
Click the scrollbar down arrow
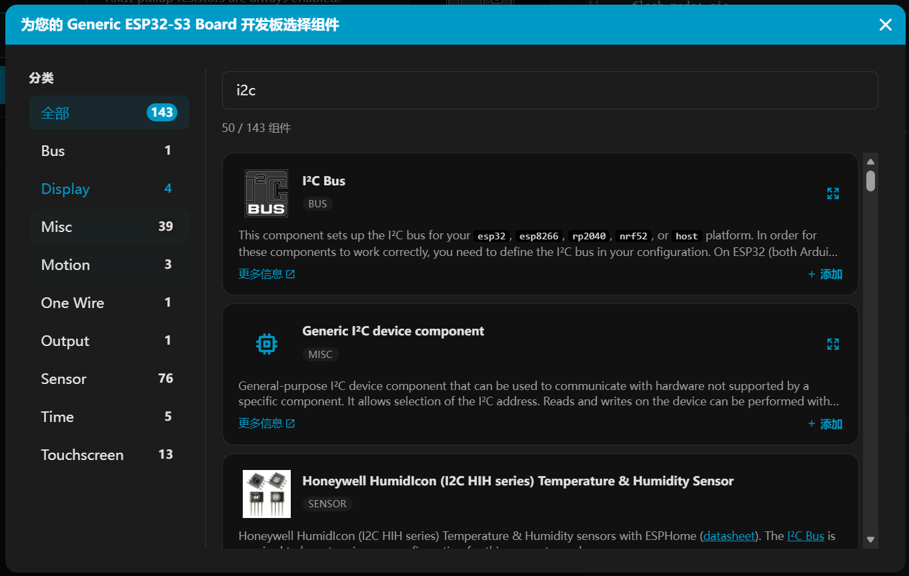click(x=870, y=539)
